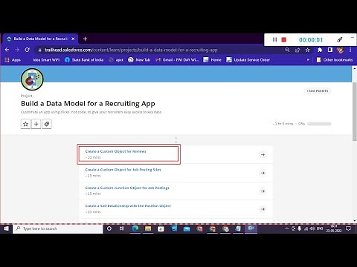Open File Explorer from taskbar
Viewport: 357px width, 267px height.
pos(148,228)
